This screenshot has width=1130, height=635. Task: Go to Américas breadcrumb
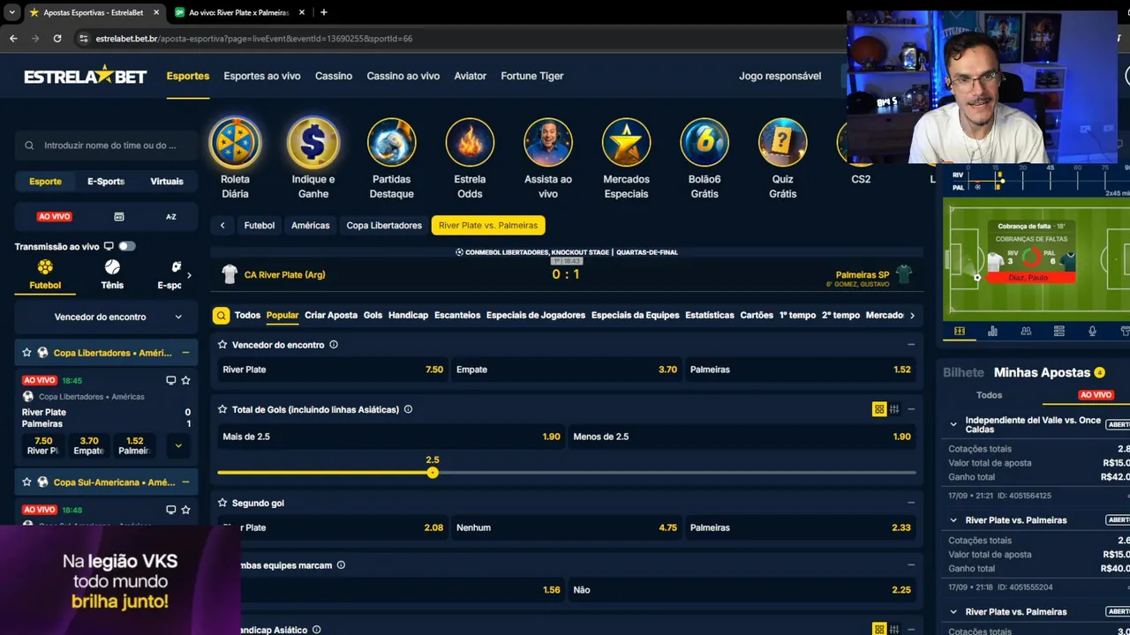tap(311, 226)
